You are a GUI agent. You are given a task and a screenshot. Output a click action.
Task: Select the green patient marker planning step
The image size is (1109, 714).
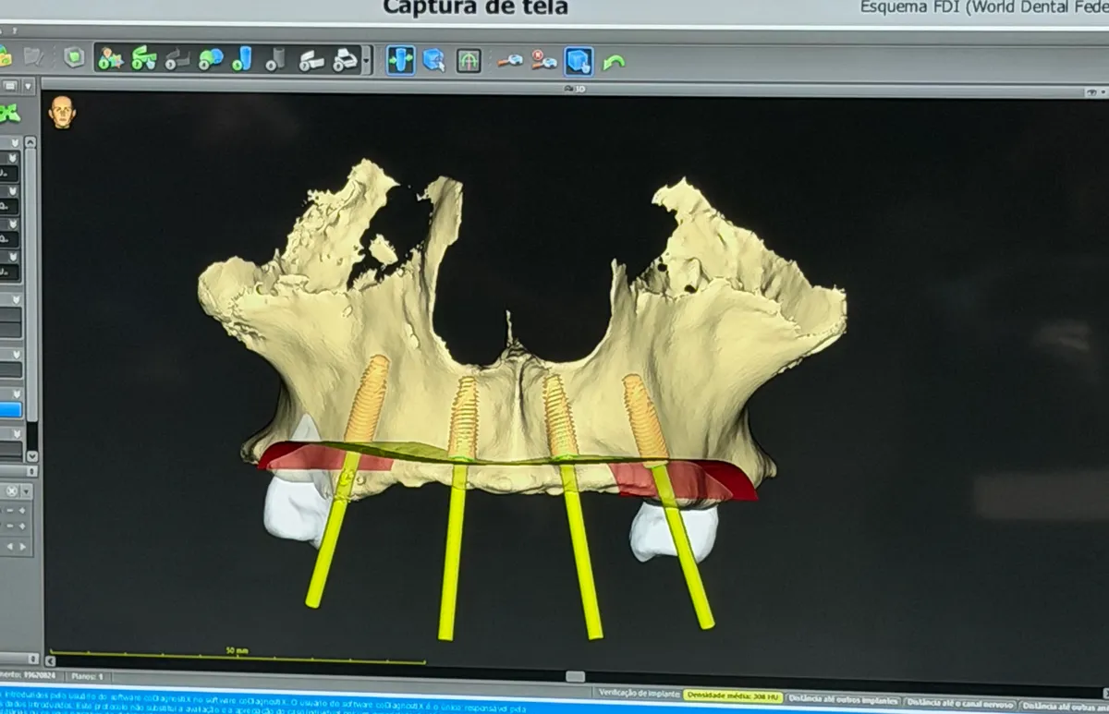[x=111, y=59]
